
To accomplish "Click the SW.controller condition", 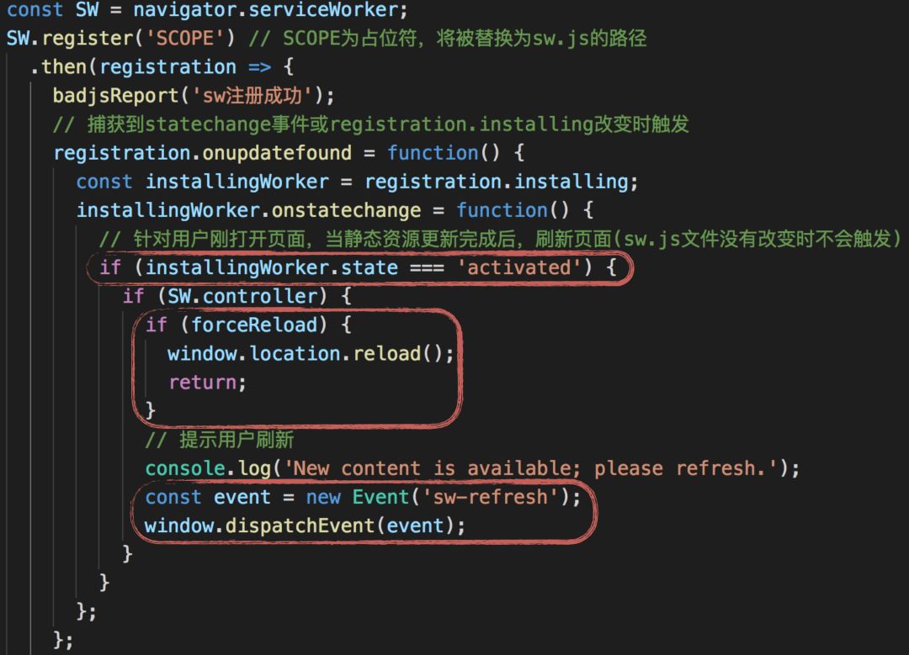I will 243,297.
